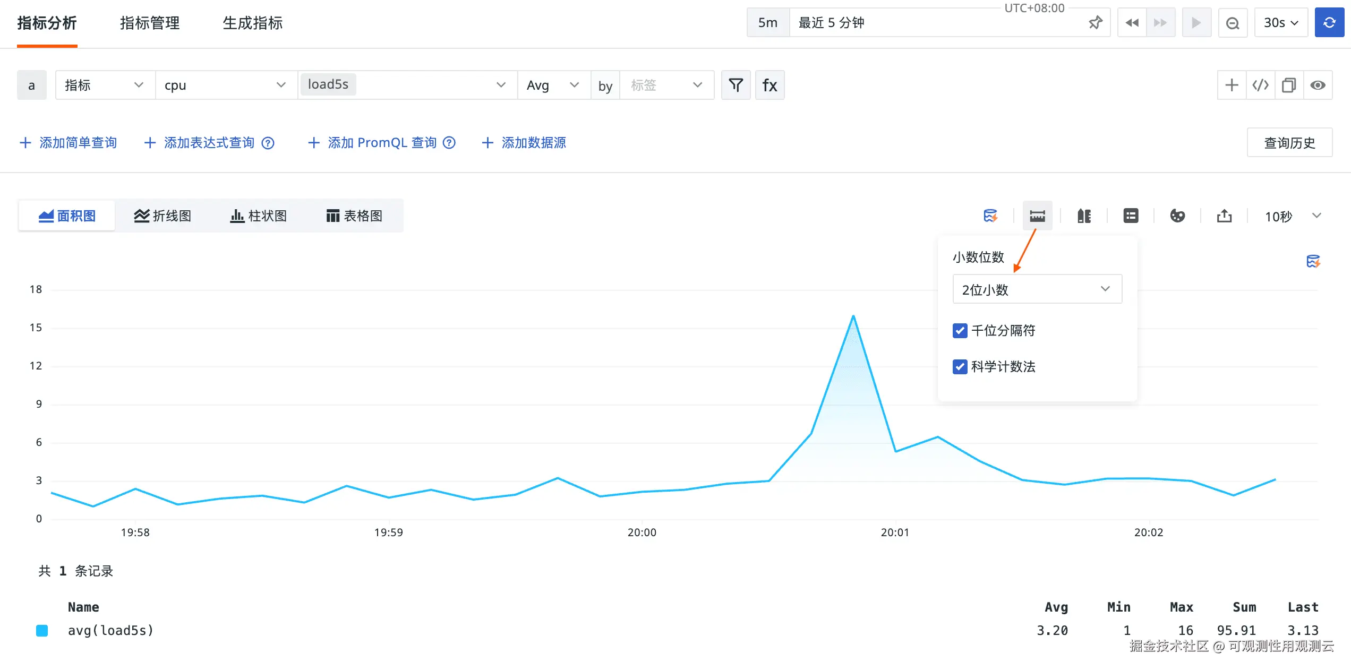This screenshot has width=1351, height=670.
Task: Click the filter funnel icon
Action: point(736,85)
